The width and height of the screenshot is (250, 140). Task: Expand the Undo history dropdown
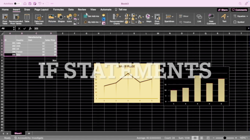(x=43, y=3)
